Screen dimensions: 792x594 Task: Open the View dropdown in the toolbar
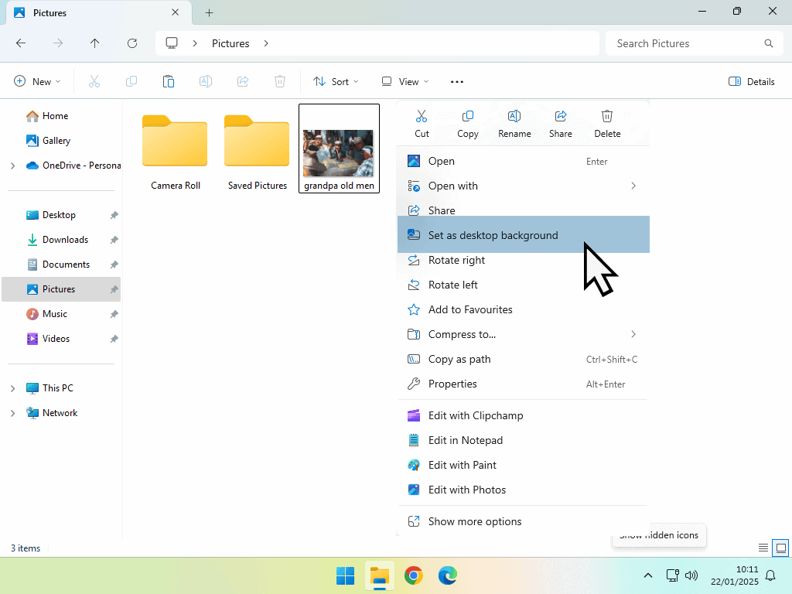(405, 81)
